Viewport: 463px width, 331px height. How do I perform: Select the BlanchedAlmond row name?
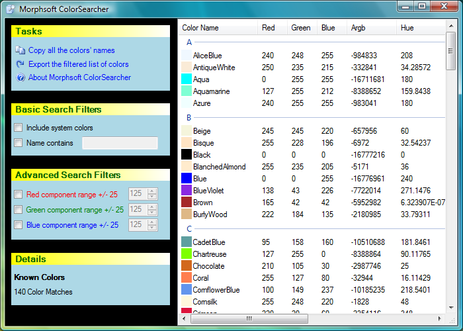click(219, 167)
